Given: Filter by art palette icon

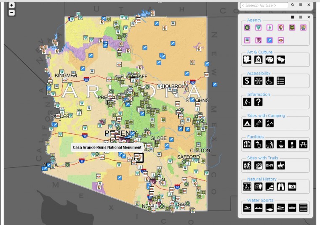Looking at the screenshot, I should 269,60.
